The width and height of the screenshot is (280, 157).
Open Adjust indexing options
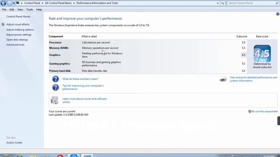[20, 30]
